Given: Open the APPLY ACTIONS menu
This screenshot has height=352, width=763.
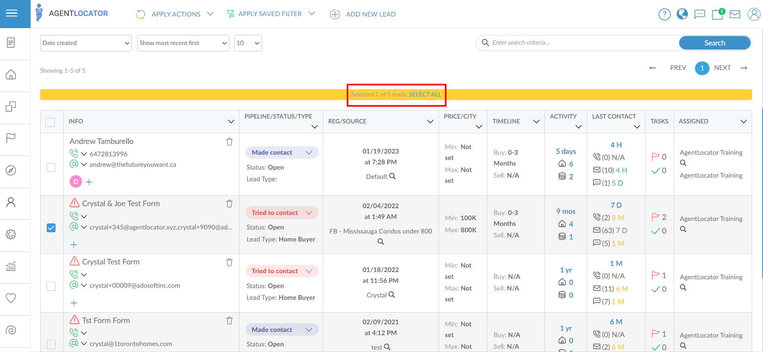Looking at the screenshot, I should (175, 14).
